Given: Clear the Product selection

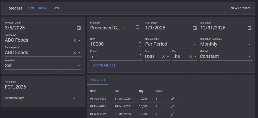Looking at the screenshot, I should pyautogui.click(x=123, y=28).
